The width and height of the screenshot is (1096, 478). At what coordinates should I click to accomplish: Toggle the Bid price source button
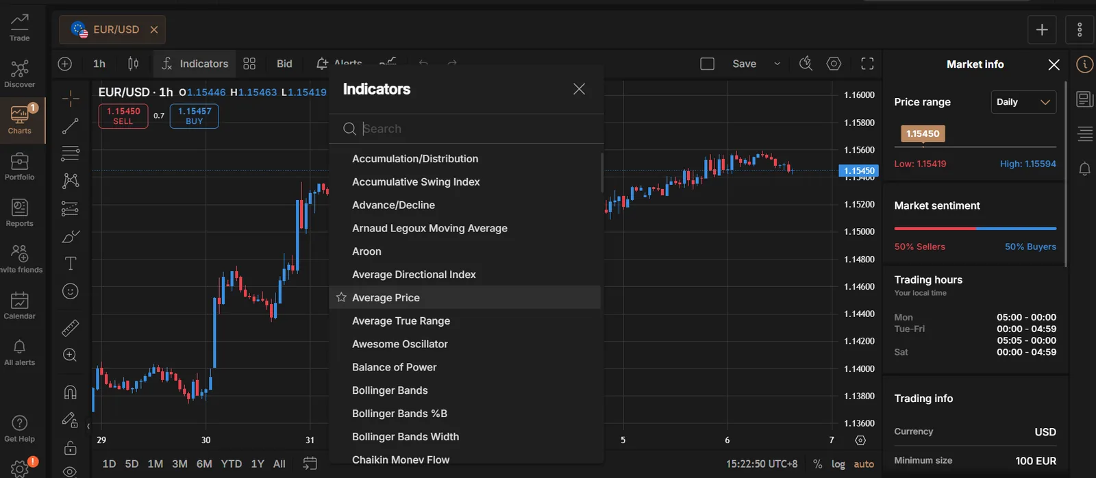pyautogui.click(x=284, y=64)
